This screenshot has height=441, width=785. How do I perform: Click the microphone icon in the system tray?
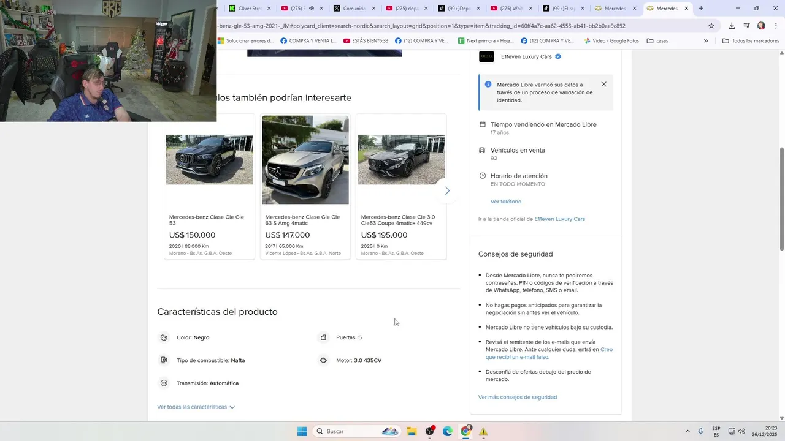point(700,431)
